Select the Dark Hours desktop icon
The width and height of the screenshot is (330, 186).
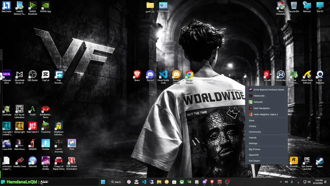pos(20,145)
